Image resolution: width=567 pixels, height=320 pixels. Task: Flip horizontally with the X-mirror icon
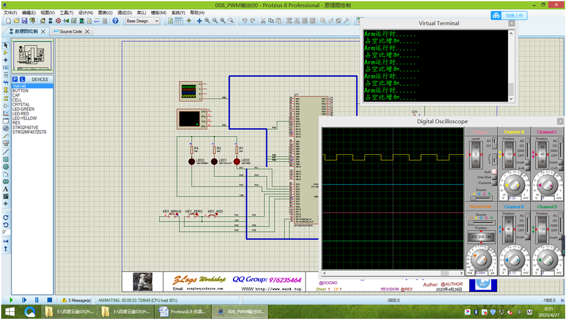5,241
